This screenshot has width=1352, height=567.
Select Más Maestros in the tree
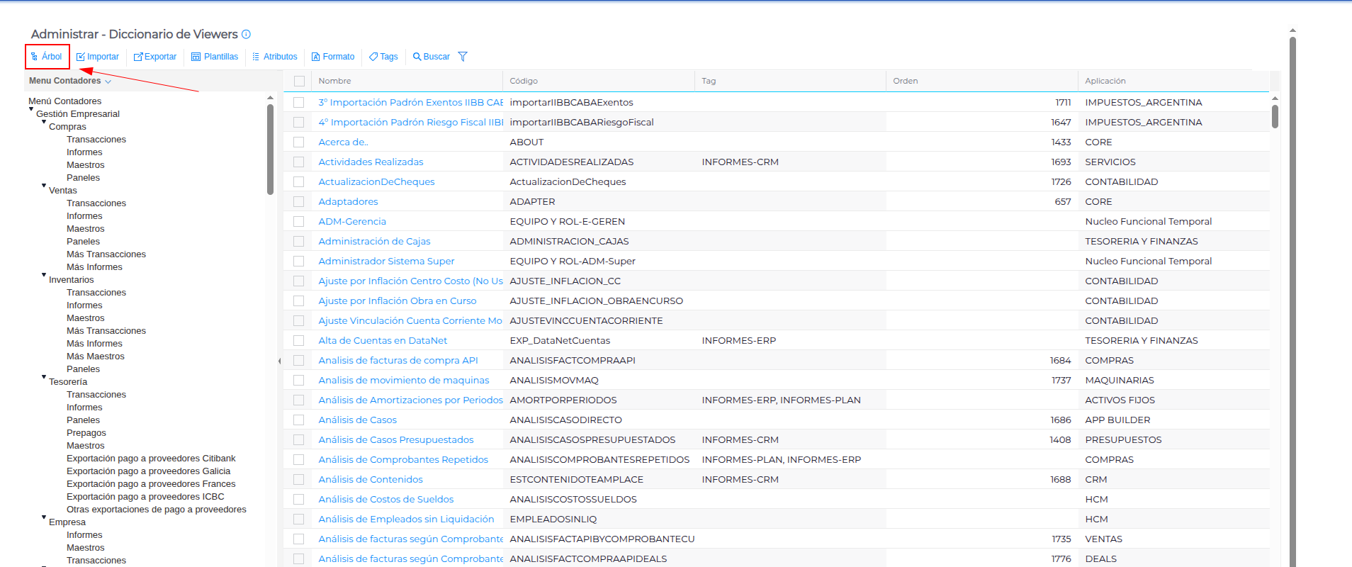click(x=96, y=357)
